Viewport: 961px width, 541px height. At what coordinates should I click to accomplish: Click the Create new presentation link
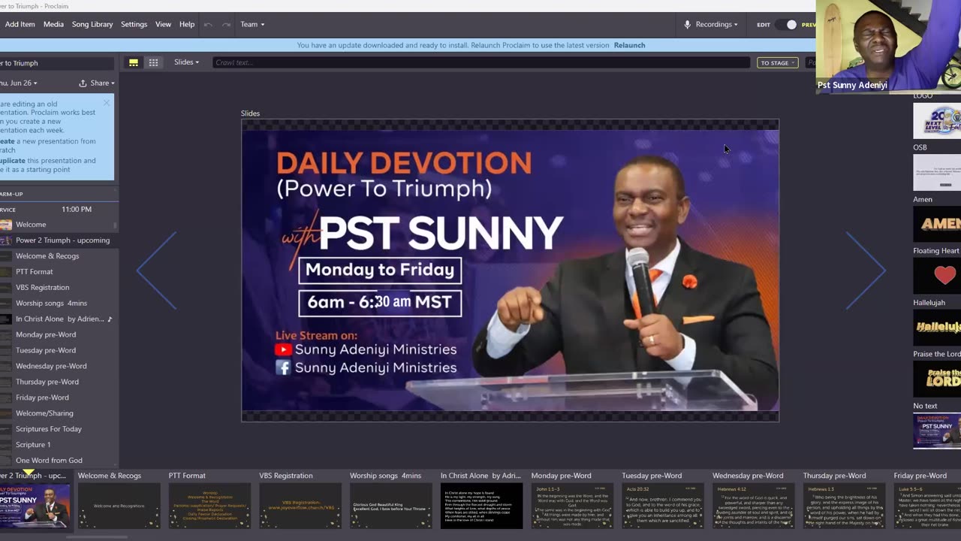(8, 141)
